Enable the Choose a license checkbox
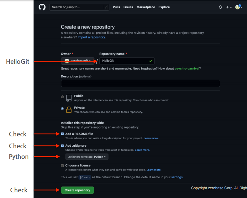The width and height of the screenshot is (247, 198). [x=62, y=165]
